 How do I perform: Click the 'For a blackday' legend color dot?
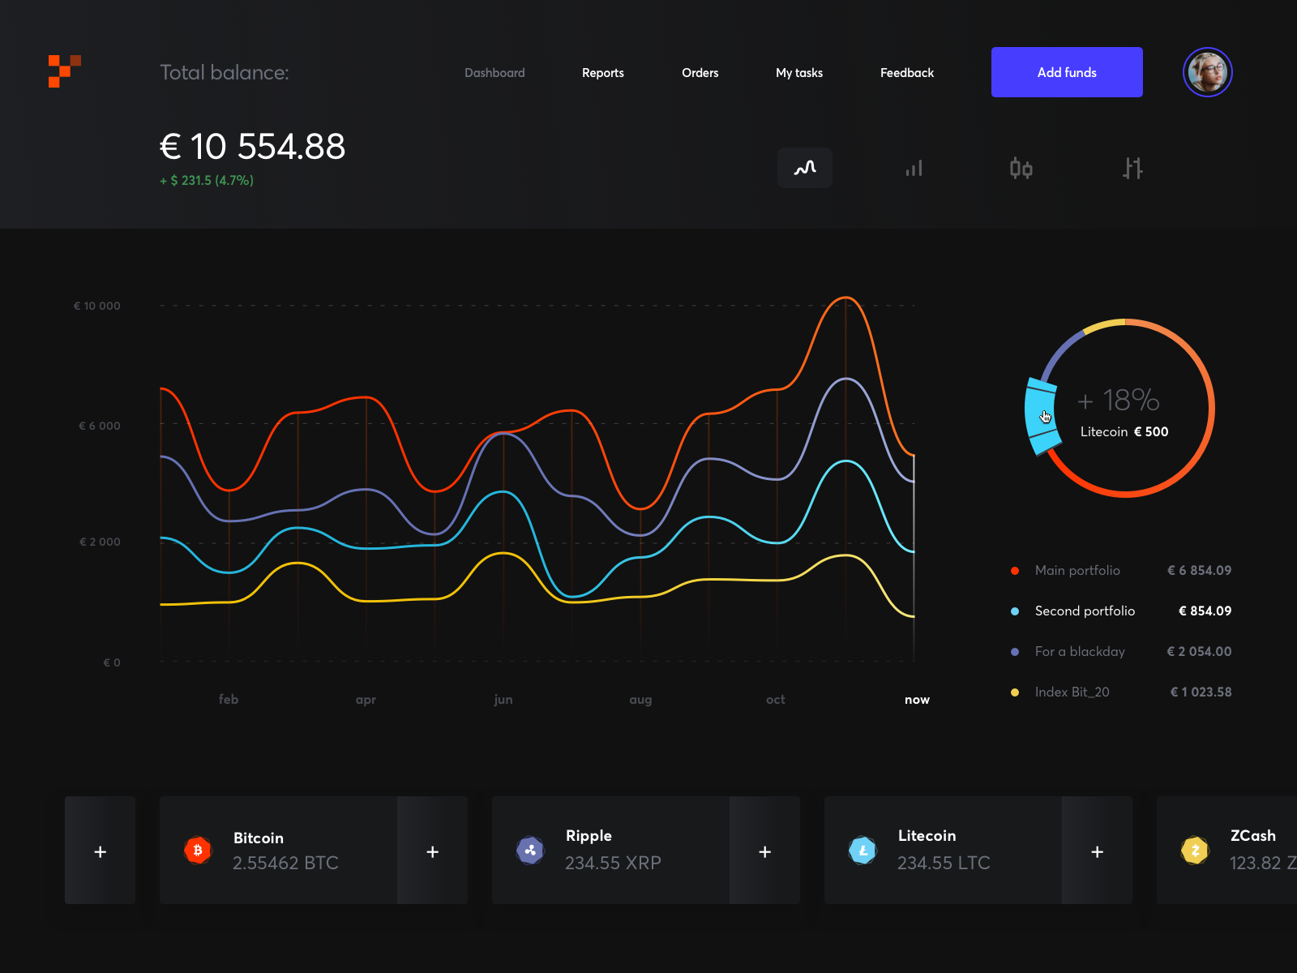coord(1015,651)
